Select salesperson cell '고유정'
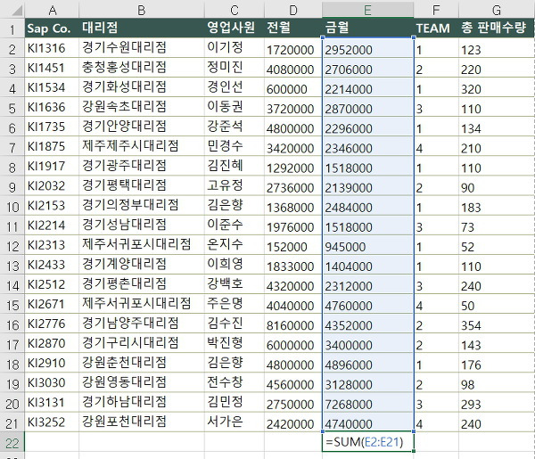This screenshot has width=535, height=459. coord(235,186)
